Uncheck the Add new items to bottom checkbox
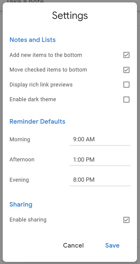 tap(126, 55)
